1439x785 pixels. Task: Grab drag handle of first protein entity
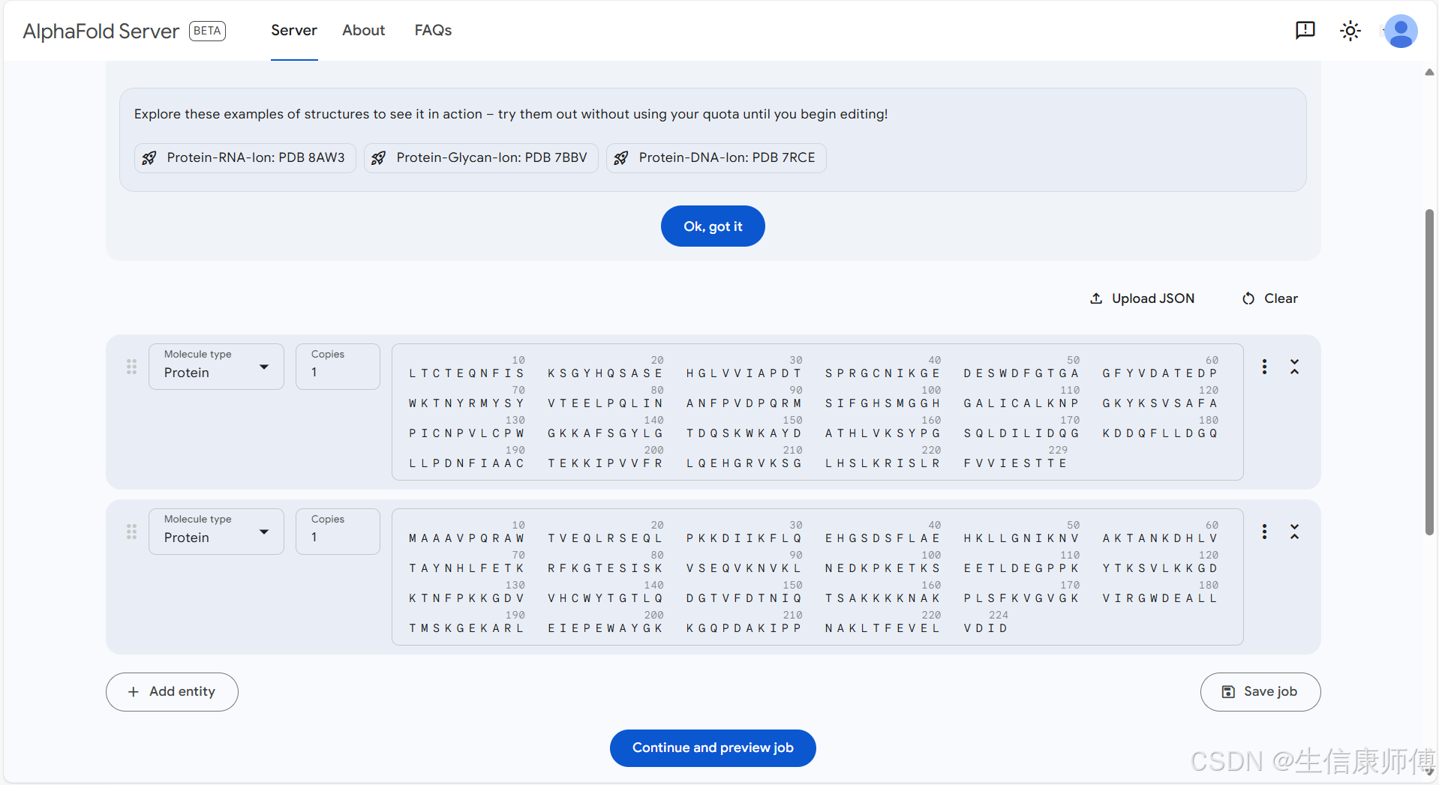(132, 367)
